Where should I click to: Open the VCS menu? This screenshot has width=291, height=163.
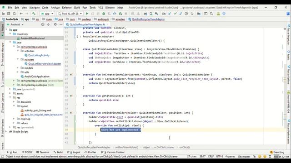tap(100, 8)
